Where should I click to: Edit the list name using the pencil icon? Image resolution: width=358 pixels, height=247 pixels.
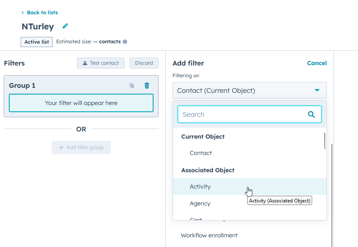point(65,26)
